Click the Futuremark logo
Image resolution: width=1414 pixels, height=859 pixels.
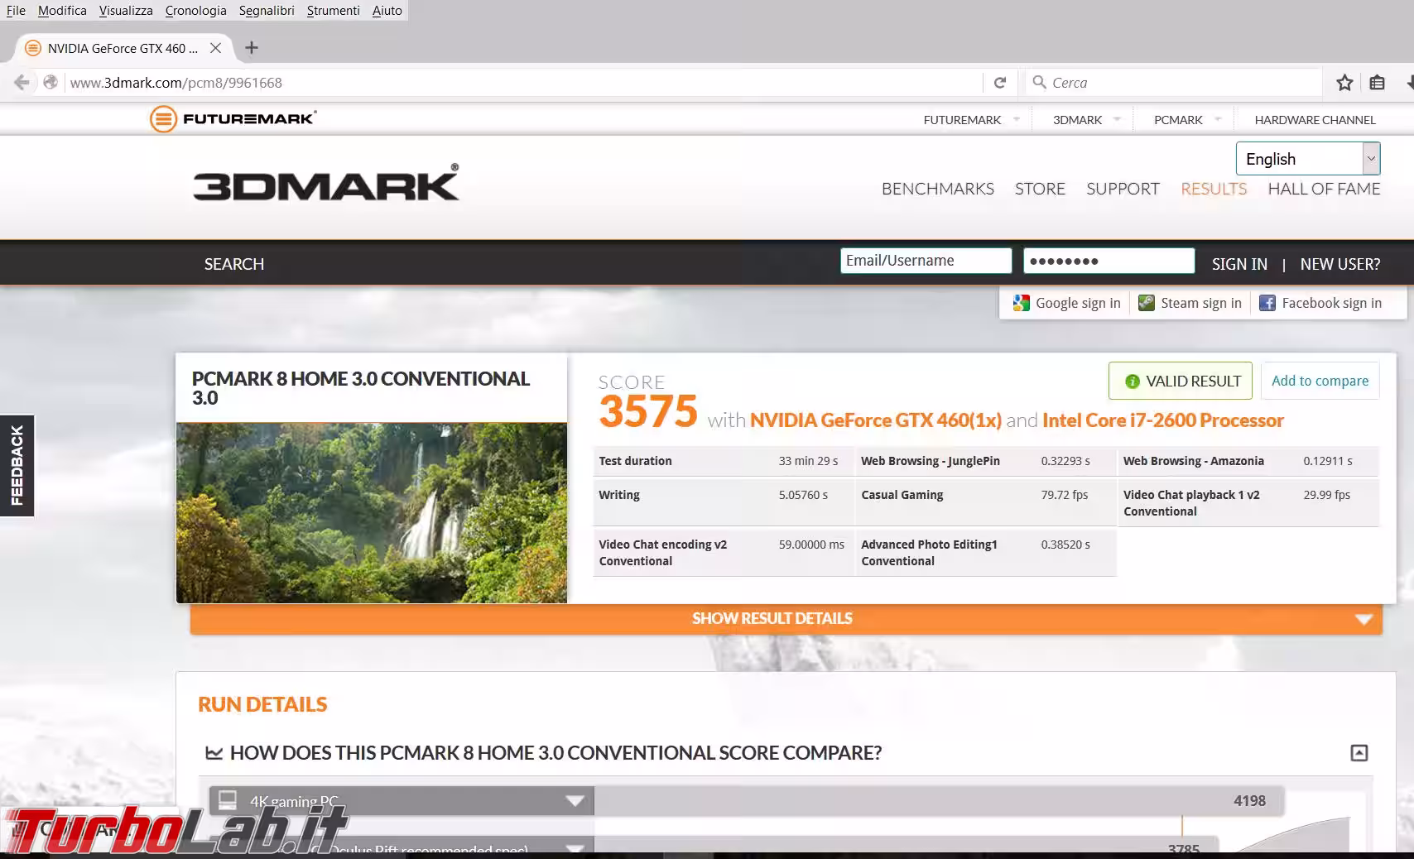click(233, 119)
